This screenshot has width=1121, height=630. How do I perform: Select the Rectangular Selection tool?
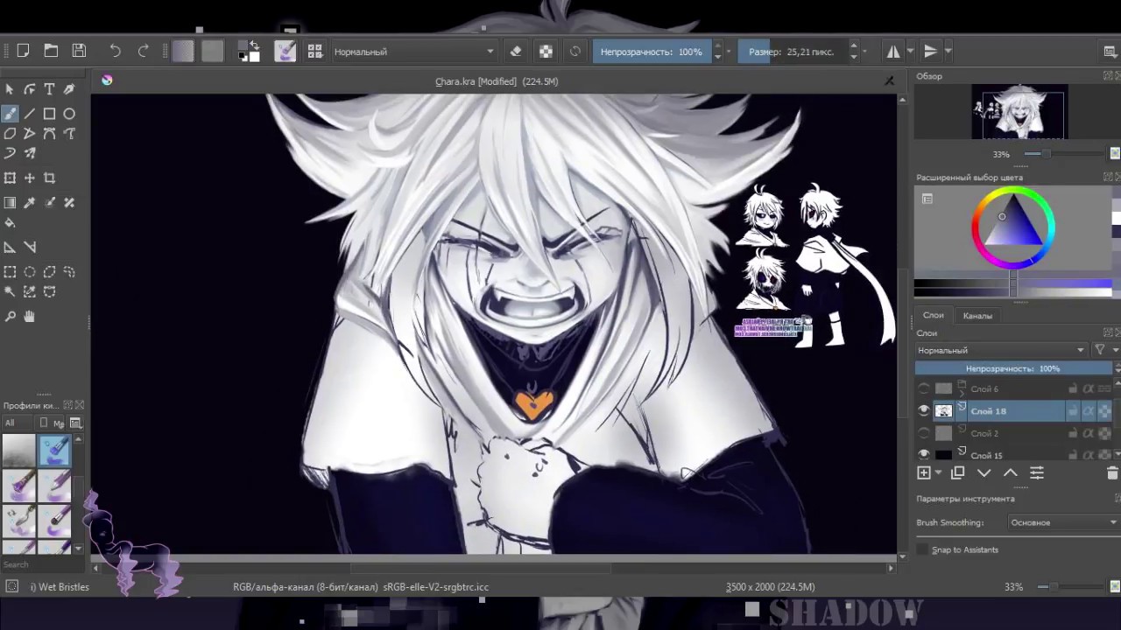[x=10, y=272]
